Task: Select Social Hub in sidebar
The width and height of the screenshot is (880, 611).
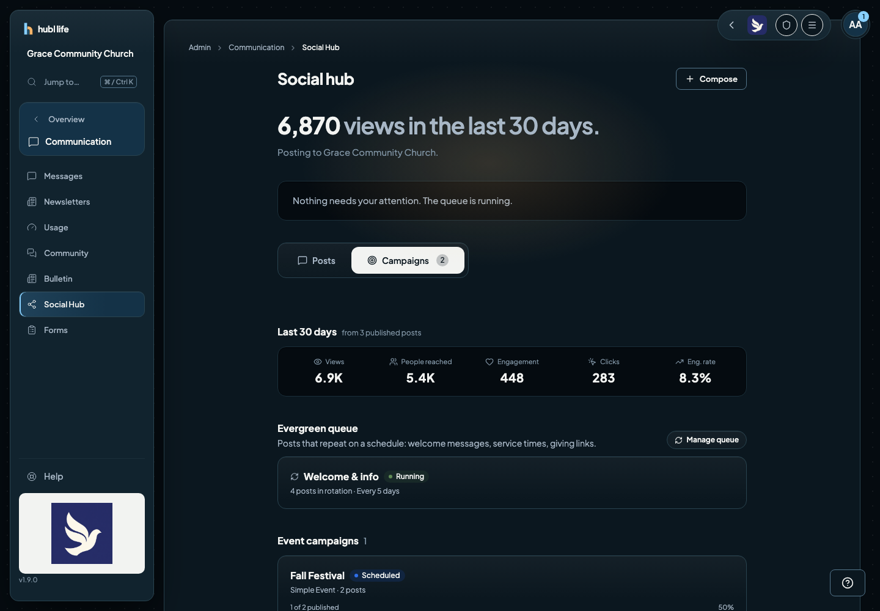Action: (82, 304)
